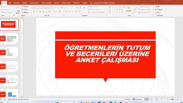Viewport: 183px width, 103px height.
Task: Open the Seç selection dropdown
Action: (158, 13)
